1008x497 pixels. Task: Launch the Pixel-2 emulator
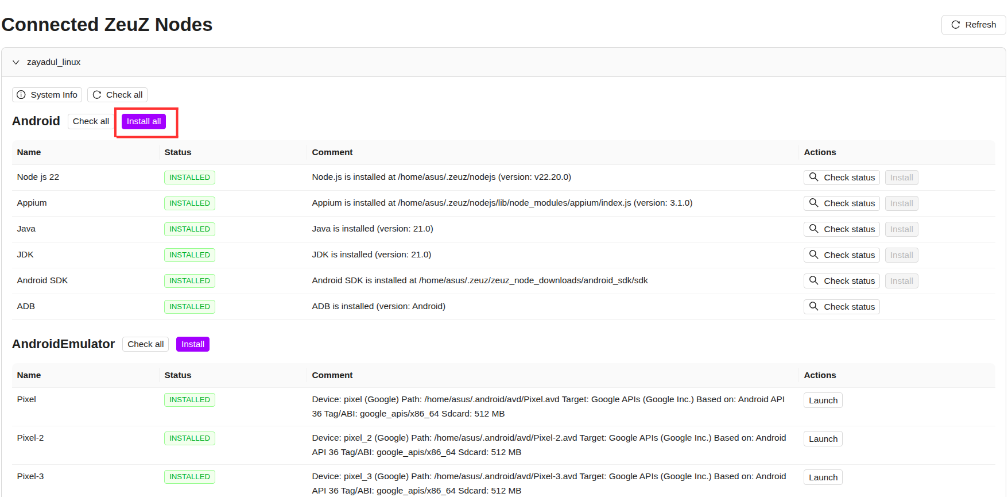(x=823, y=439)
